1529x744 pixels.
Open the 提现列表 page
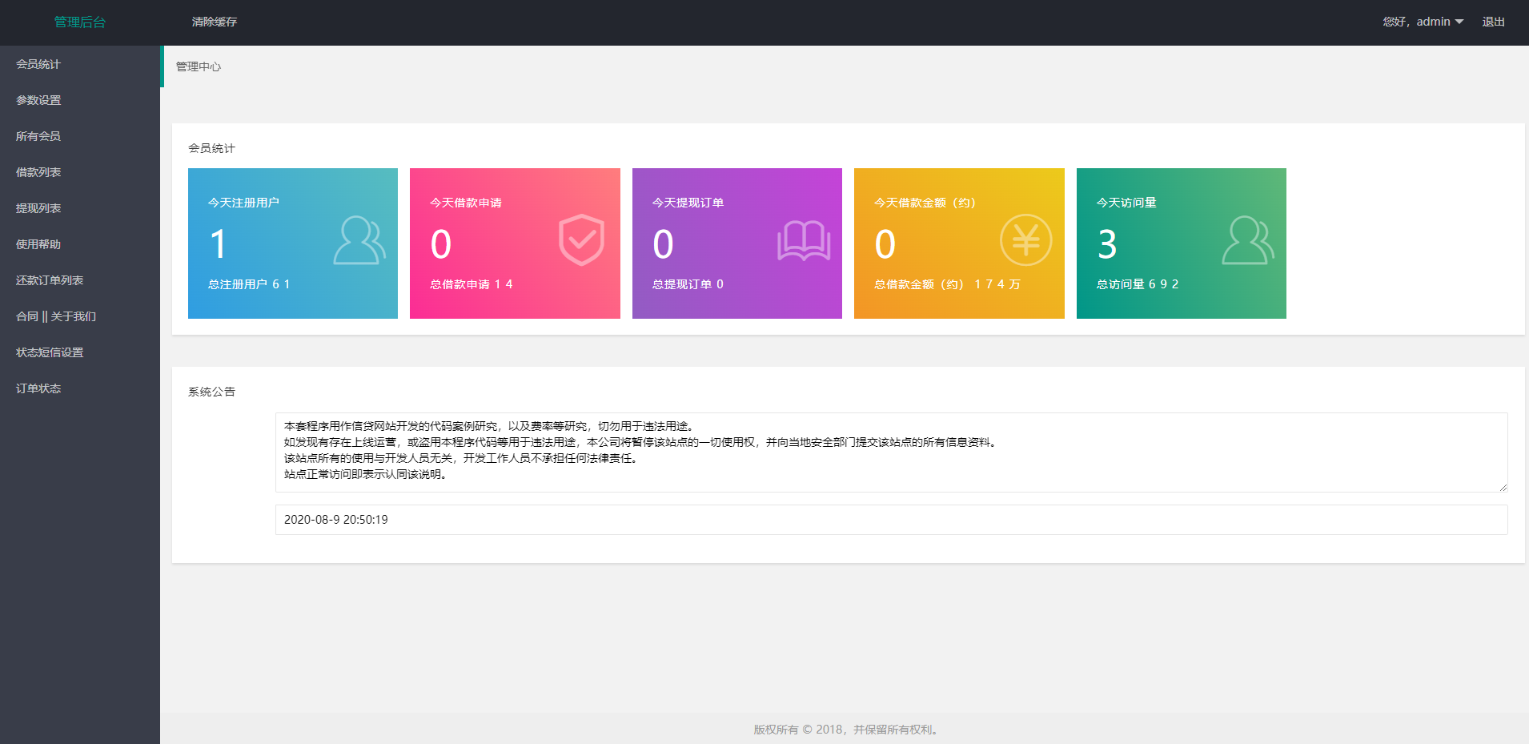pyautogui.click(x=38, y=207)
